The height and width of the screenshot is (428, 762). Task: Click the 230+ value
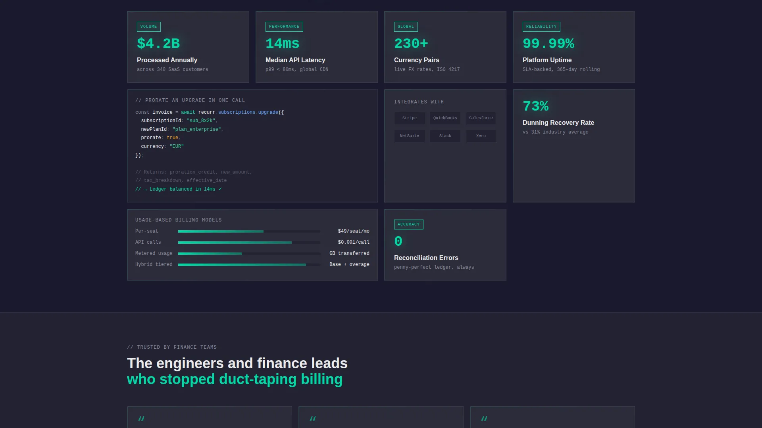tap(411, 44)
